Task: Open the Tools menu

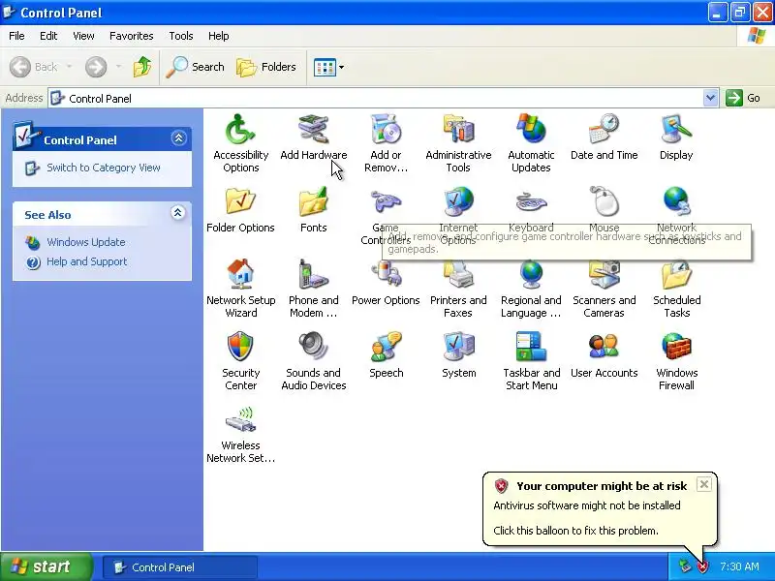Action: pos(181,36)
